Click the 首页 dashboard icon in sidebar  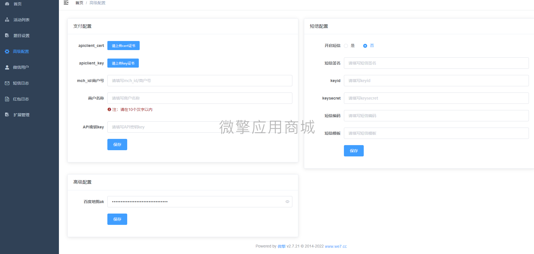pos(7,4)
